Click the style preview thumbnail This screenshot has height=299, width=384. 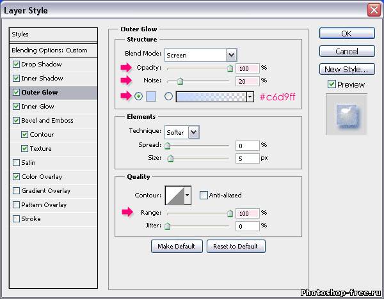(346, 114)
